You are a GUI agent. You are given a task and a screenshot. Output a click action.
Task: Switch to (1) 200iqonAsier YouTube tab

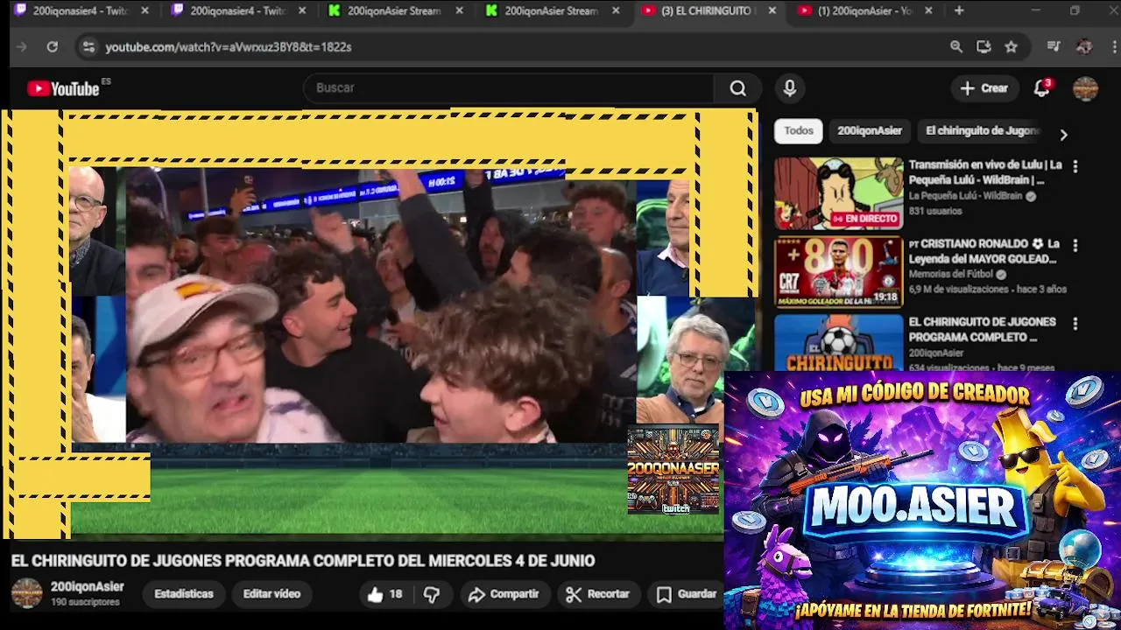[865, 11]
